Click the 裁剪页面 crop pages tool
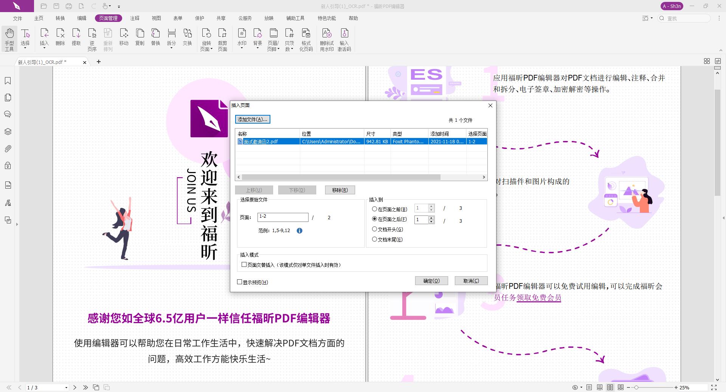The height and width of the screenshot is (392, 726). click(x=222, y=40)
